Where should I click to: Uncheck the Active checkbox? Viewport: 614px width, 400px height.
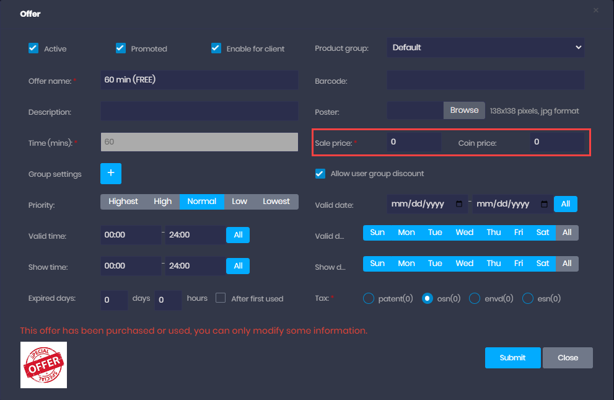pos(33,48)
